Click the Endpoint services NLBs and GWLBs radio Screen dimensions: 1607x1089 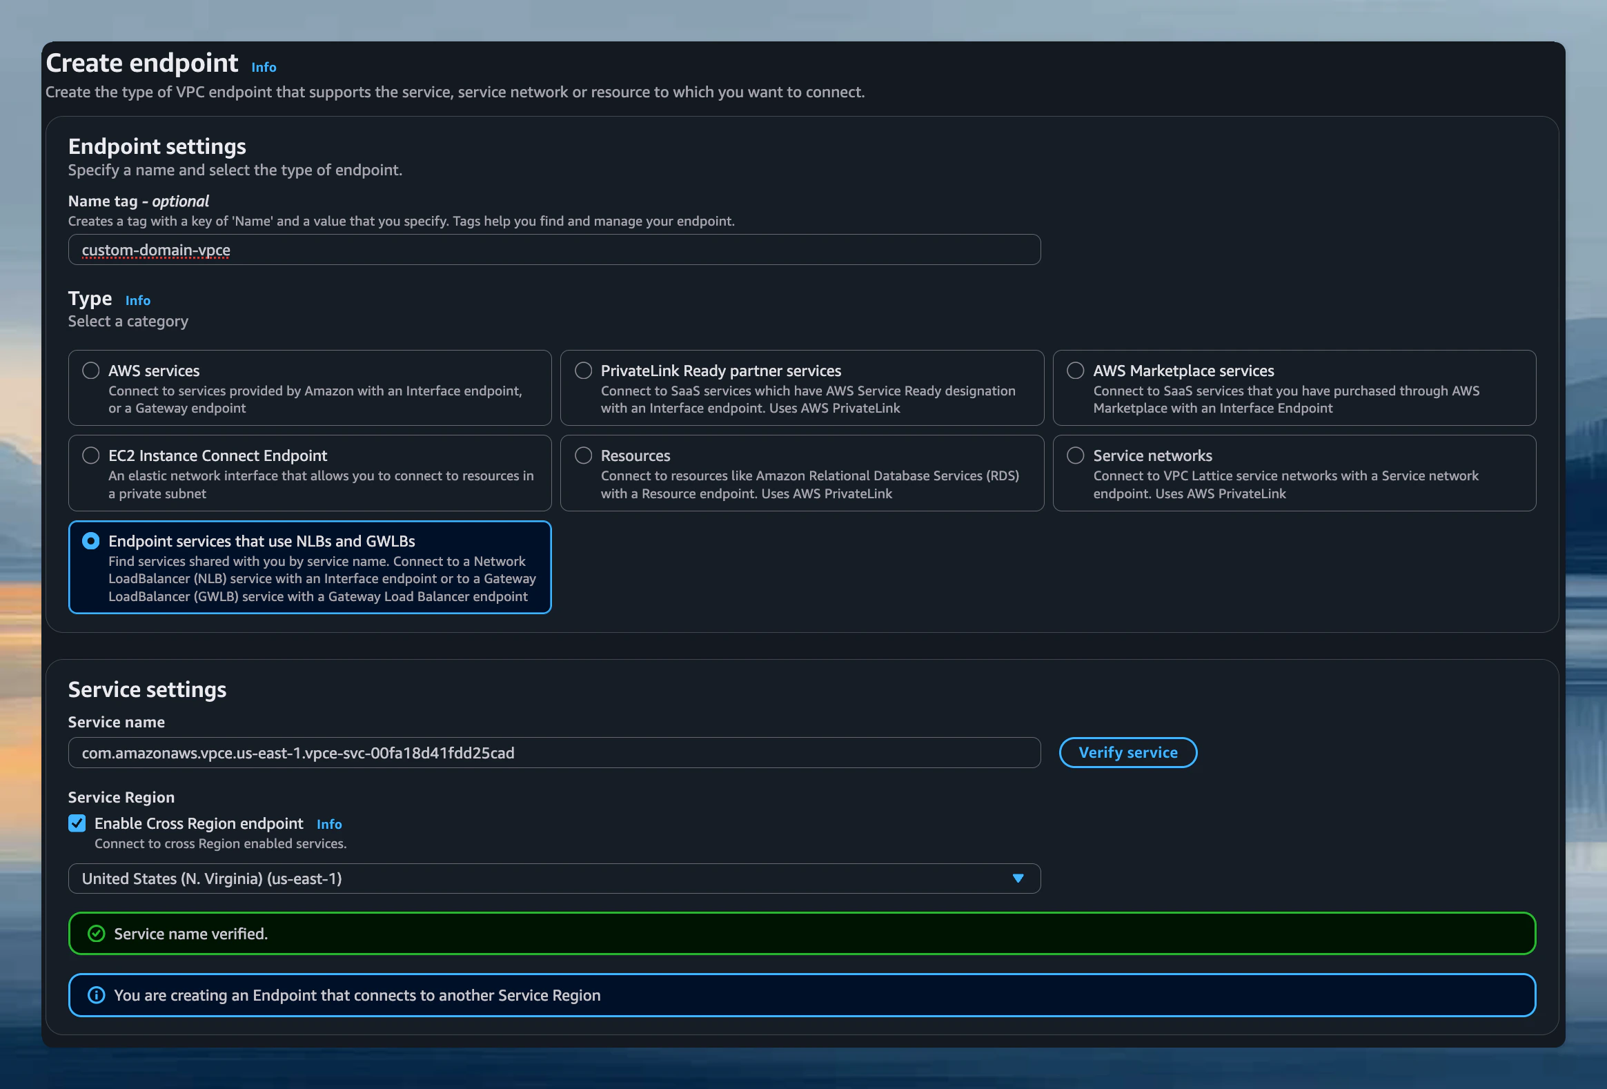[x=90, y=540]
